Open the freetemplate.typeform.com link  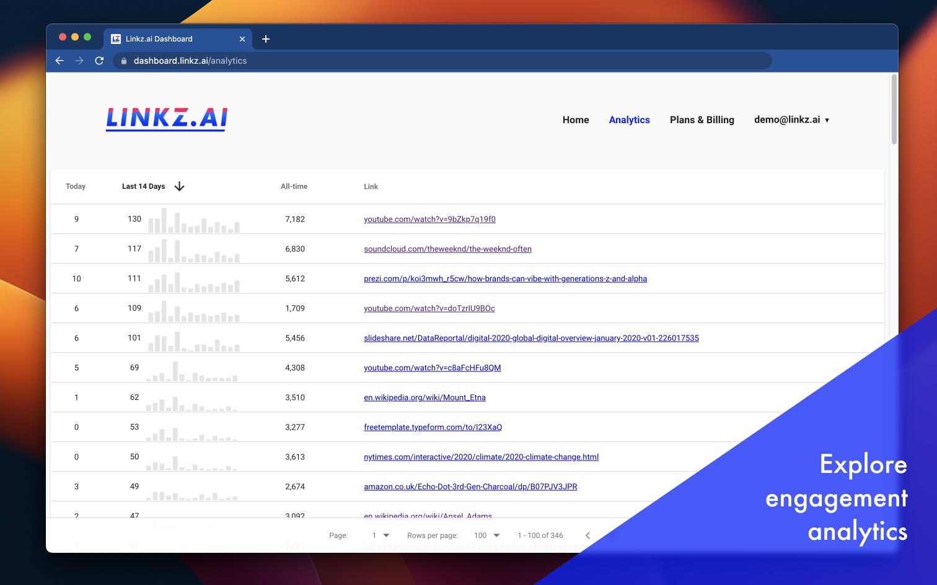coord(433,427)
